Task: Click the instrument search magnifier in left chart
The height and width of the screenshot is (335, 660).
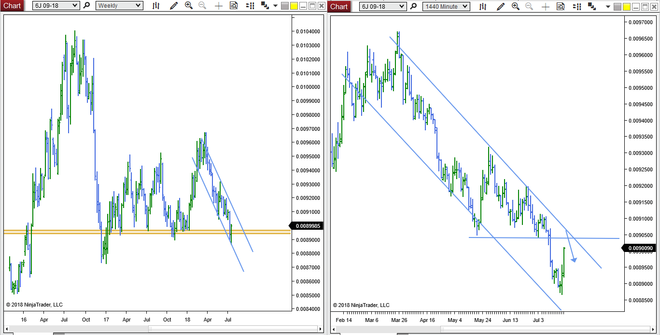Action: coord(86,6)
